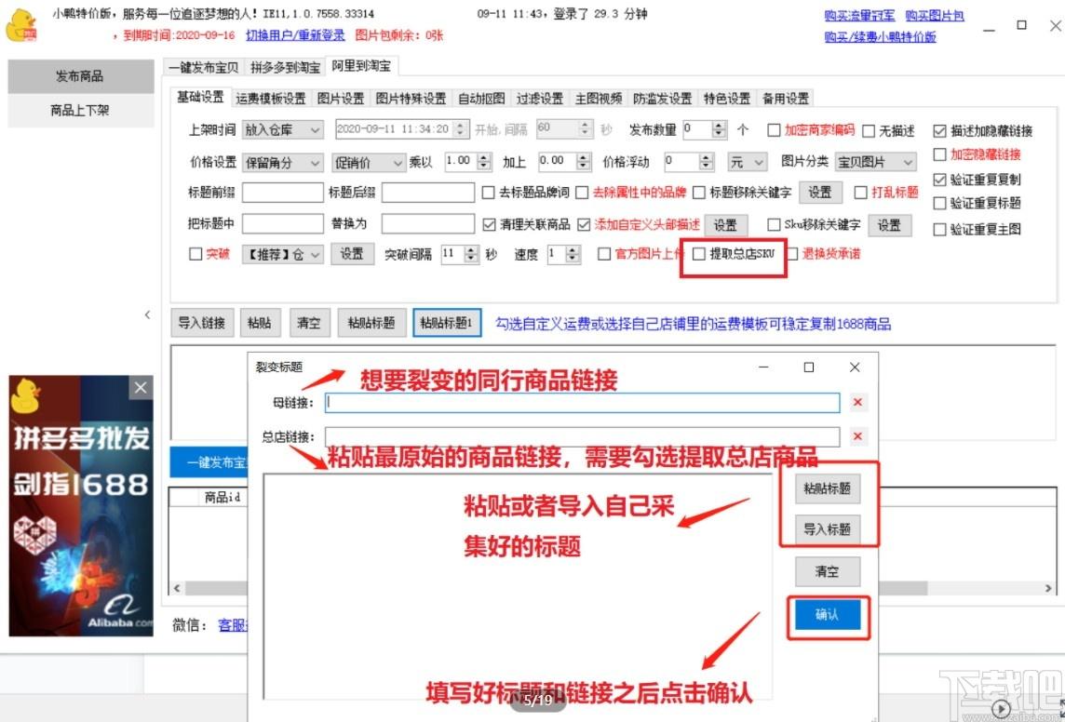Open 购买/续费小鸭特价版 link
The height and width of the screenshot is (722, 1065).
pos(881,36)
